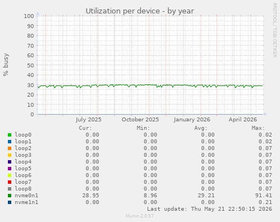Select the loop5 legend label
280x222 pixels.
23,169
